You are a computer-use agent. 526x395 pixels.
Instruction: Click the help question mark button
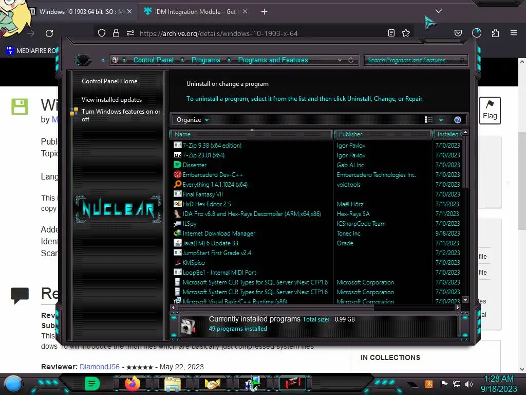458,120
